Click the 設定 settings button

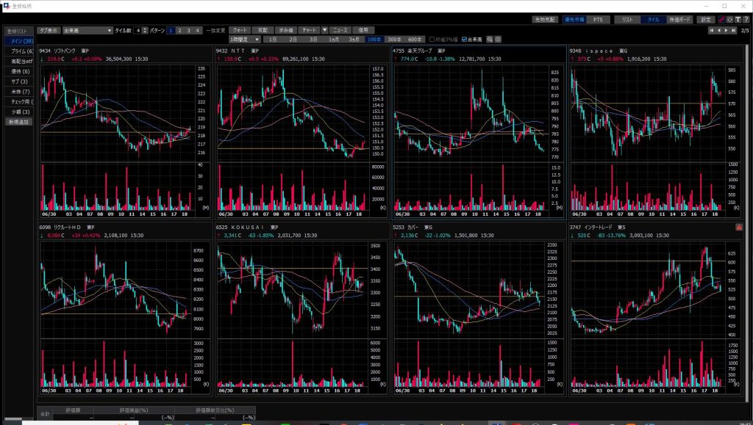(705, 20)
